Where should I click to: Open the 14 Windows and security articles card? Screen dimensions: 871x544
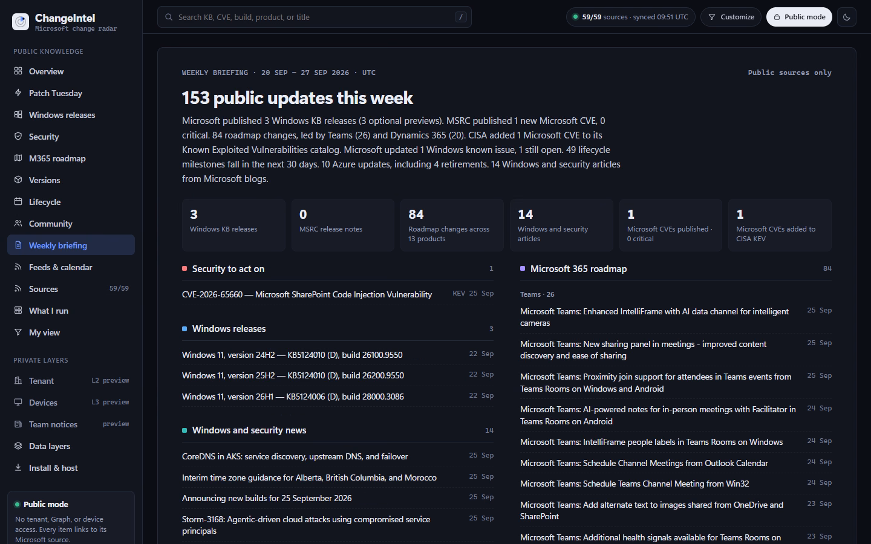[x=561, y=225]
